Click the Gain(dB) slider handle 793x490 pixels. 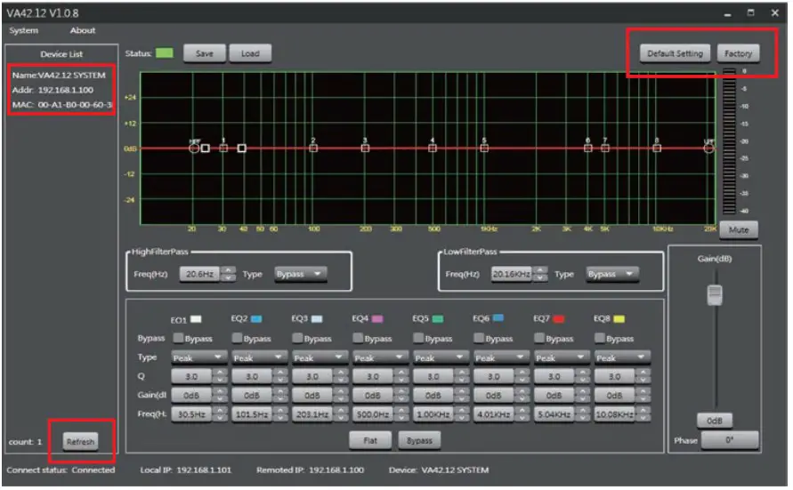(x=714, y=294)
